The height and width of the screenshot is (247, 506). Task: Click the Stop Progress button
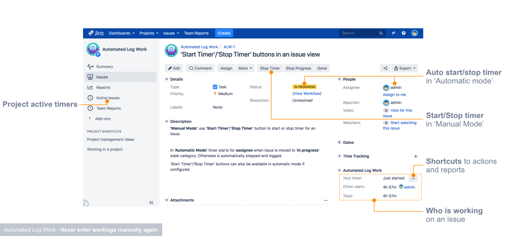pyautogui.click(x=299, y=68)
